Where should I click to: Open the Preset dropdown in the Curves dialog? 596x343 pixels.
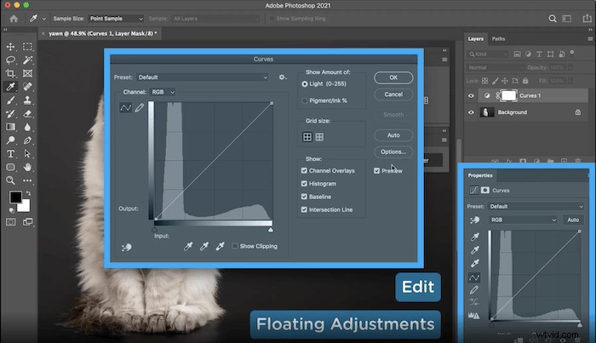pyautogui.click(x=203, y=77)
